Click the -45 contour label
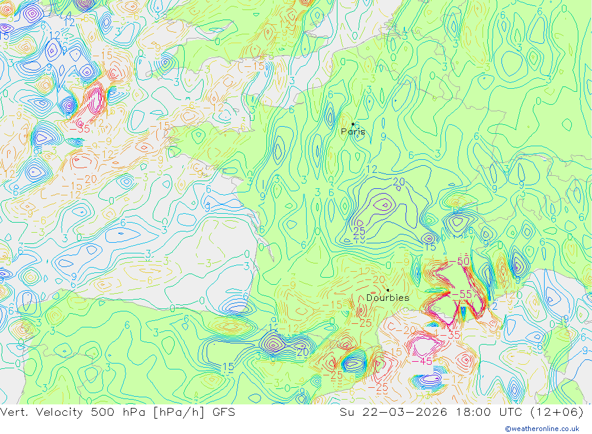Screen dimensions: 592x434 coord(422,362)
